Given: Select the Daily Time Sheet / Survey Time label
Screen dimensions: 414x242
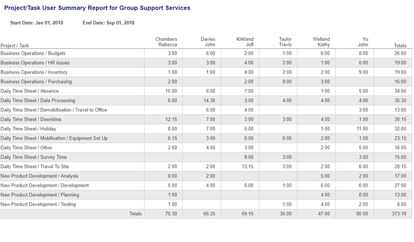Looking at the screenshot, I should coord(33,157).
